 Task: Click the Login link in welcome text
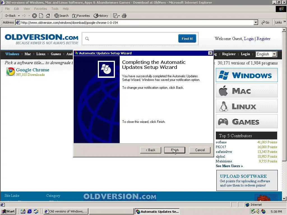249,39
